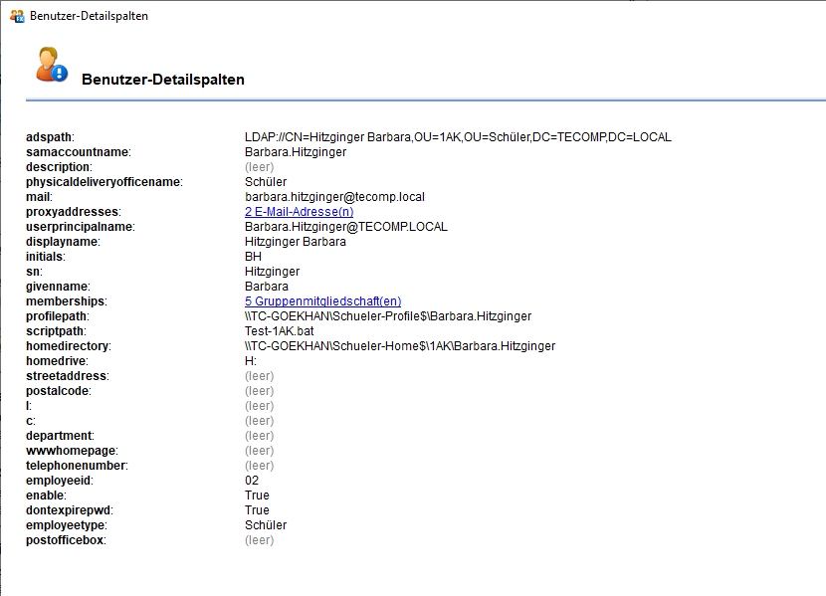The height and width of the screenshot is (596, 826).
Task: Click the employeetype label
Action: (x=66, y=525)
